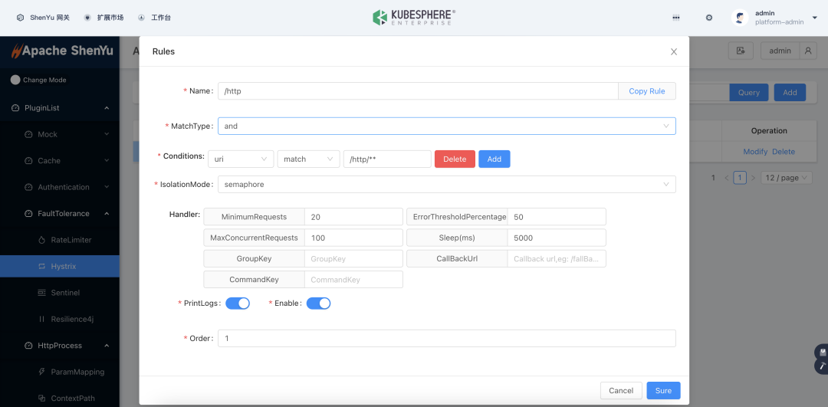This screenshot has height=407, width=828.
Task: Click the condition value field /http/**
Action: tap(387, 159)
